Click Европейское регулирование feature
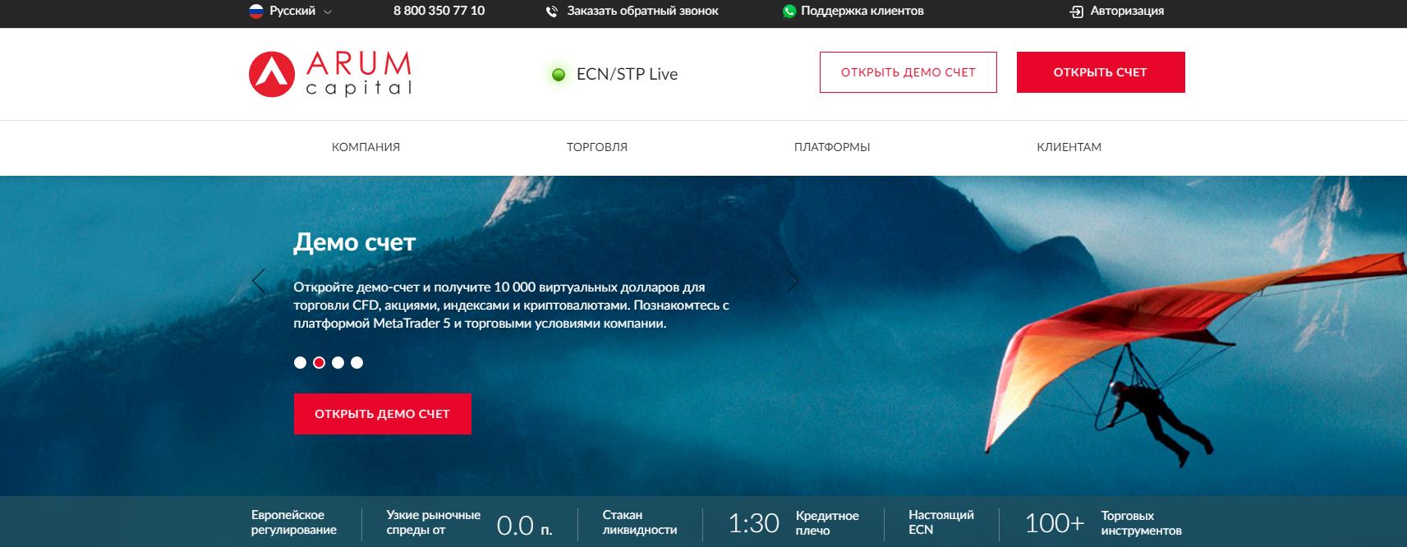 point(294,522)
